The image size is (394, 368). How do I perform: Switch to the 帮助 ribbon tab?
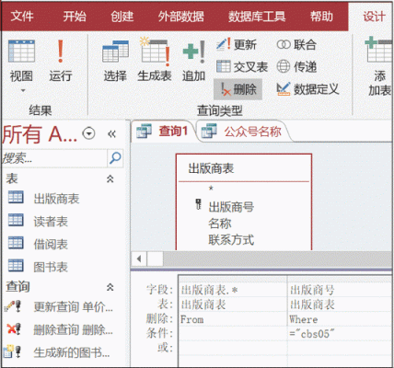tap(321, 17)
